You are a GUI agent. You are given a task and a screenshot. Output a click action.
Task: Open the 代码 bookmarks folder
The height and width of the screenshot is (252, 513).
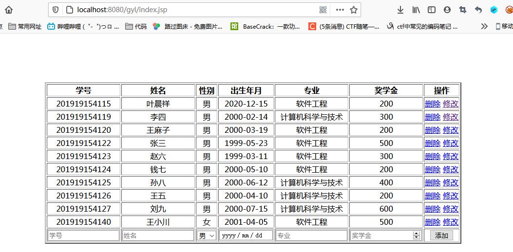[136, 27]
